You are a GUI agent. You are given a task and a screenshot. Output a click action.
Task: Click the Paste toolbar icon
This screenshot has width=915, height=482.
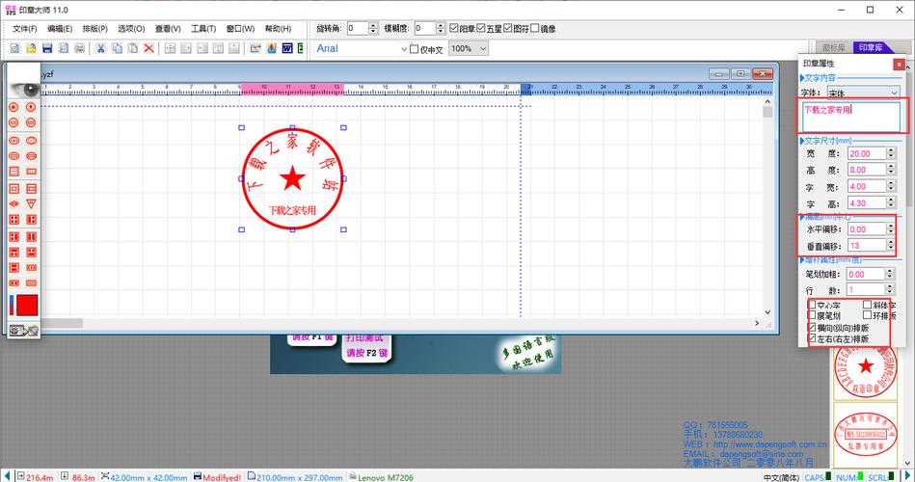[133, 48]
